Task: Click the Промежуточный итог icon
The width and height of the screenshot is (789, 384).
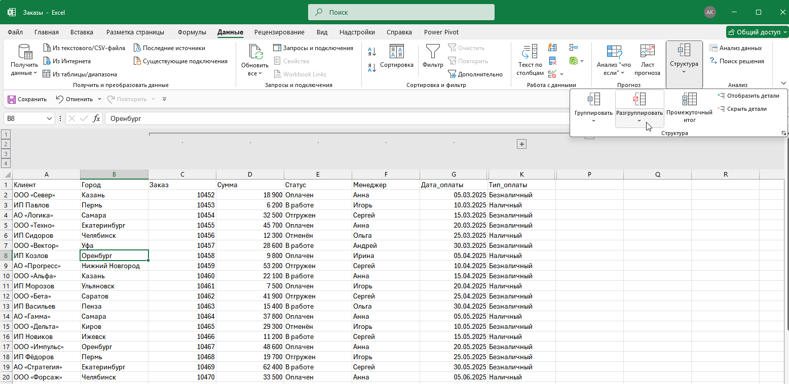Action: point(689,100)
